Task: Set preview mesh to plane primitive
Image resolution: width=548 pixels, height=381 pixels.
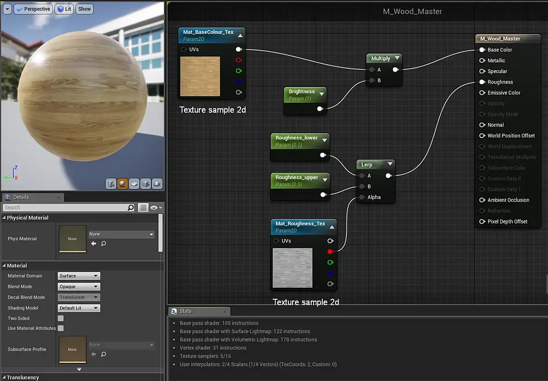Action: point(134,184)
